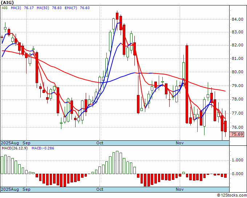Click the current price tag 75.69

[x=237, y=134]
